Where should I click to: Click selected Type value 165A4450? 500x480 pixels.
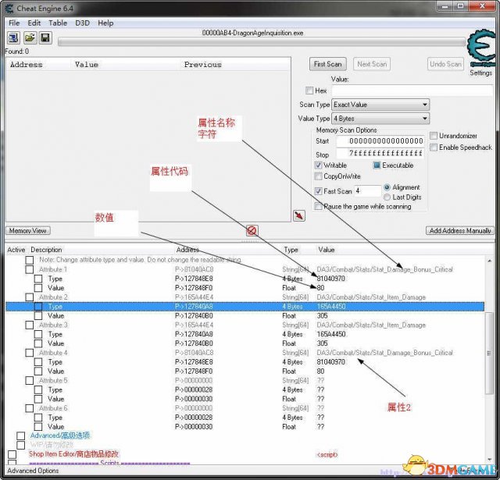click(331, 307)
